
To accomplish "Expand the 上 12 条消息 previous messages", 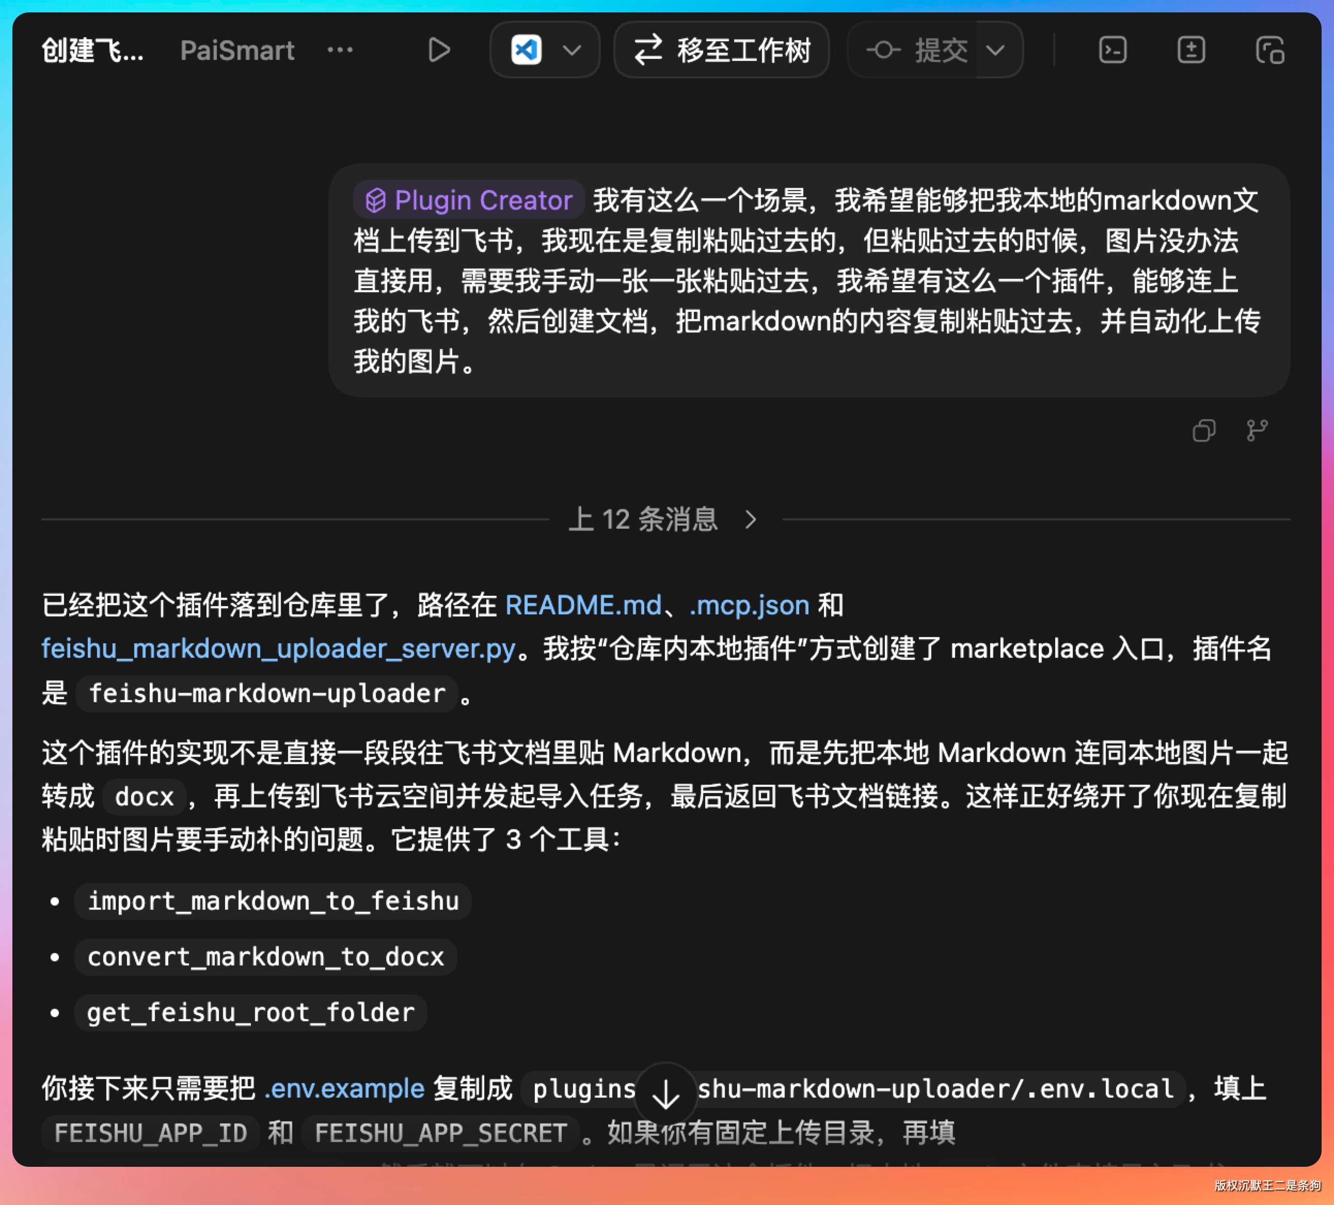I will point(662,519).
